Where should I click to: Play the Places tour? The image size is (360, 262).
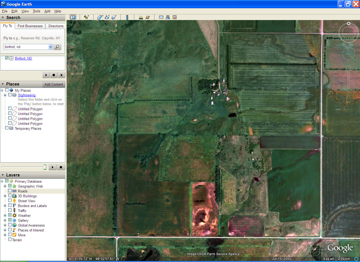(x=52, y=167)
